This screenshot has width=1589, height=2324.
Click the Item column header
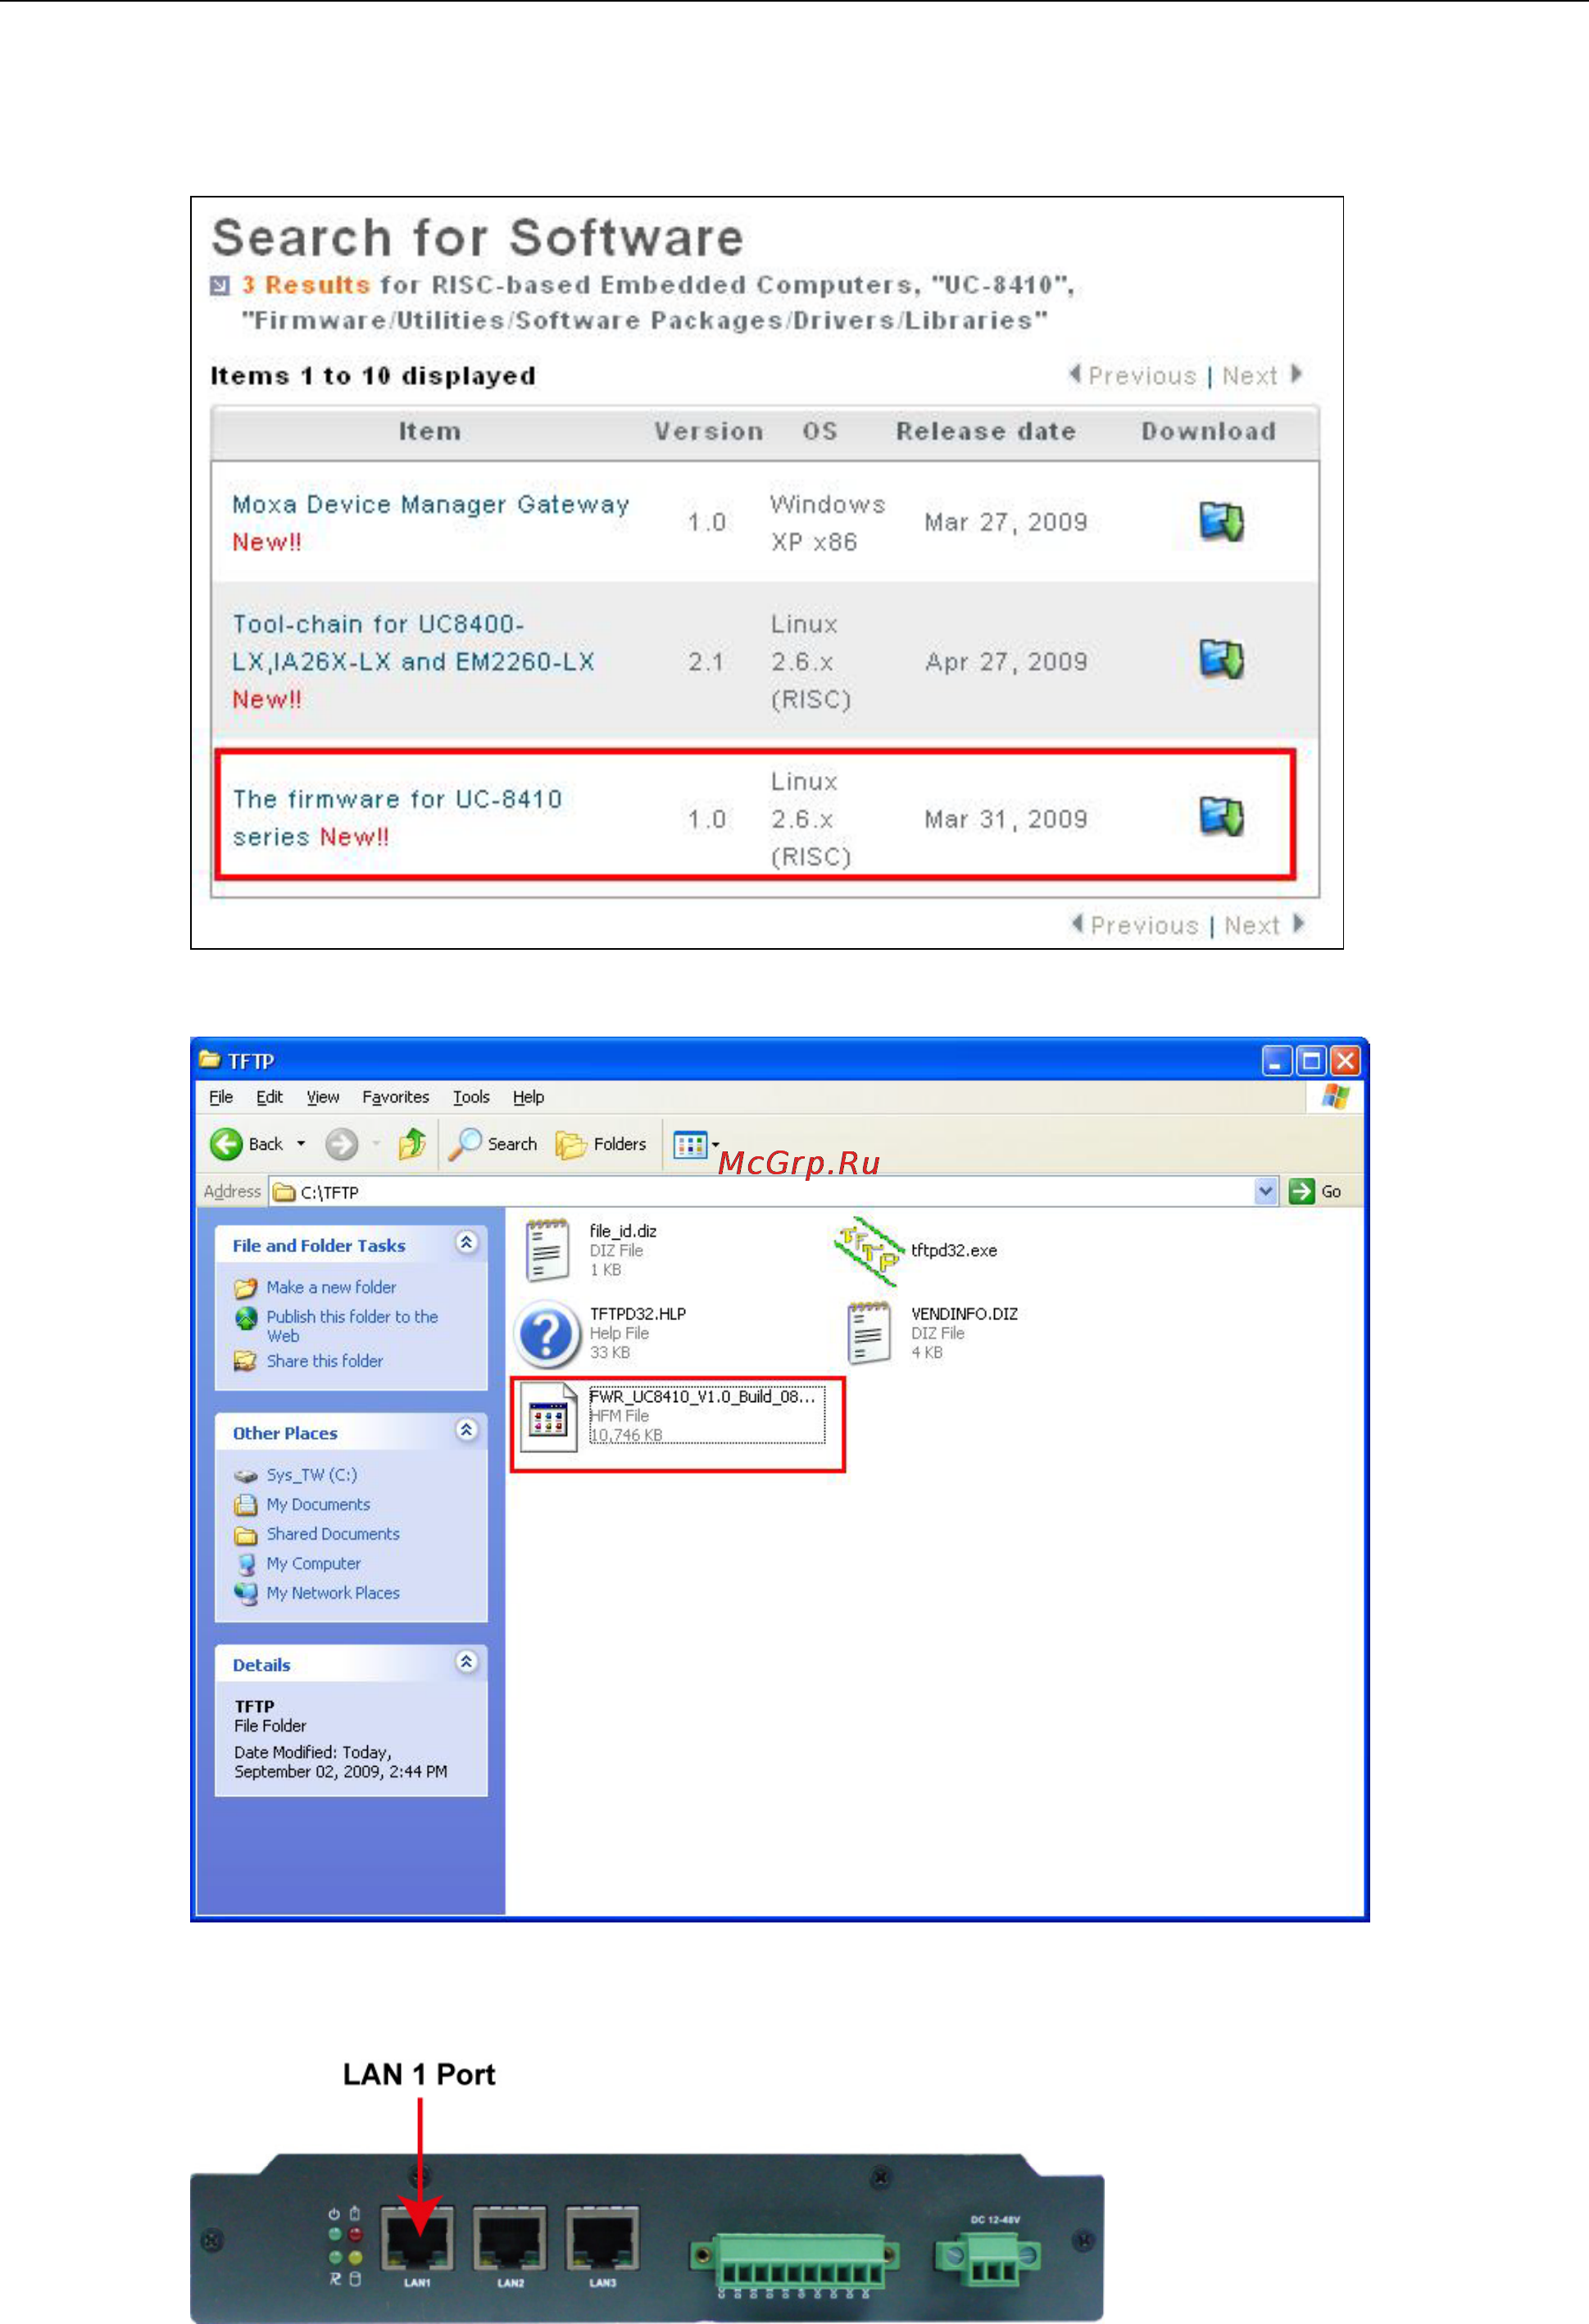tap(430, 431)
